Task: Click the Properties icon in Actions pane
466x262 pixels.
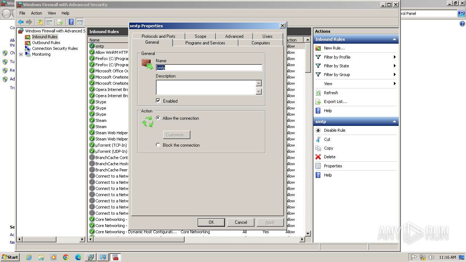Action: coord(318,166)
